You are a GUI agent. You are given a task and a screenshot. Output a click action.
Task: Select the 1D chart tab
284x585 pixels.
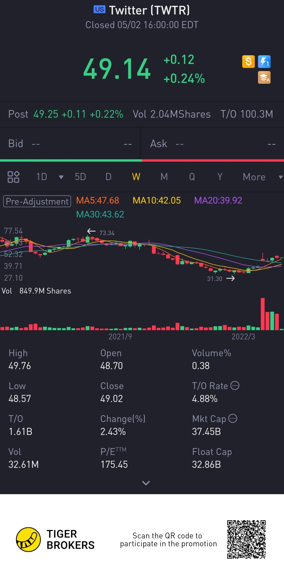[42, 177]
